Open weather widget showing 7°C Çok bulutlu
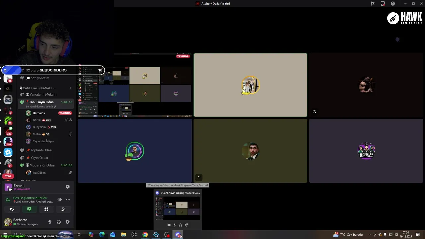The width and height of the screenshot is (425, 239). click(348, 235)
